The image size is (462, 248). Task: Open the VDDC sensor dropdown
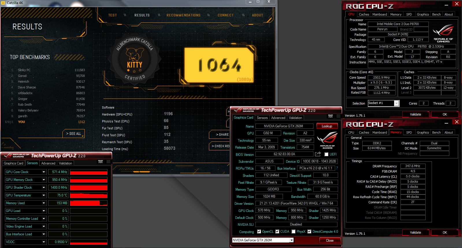click(x=44, y=242)
